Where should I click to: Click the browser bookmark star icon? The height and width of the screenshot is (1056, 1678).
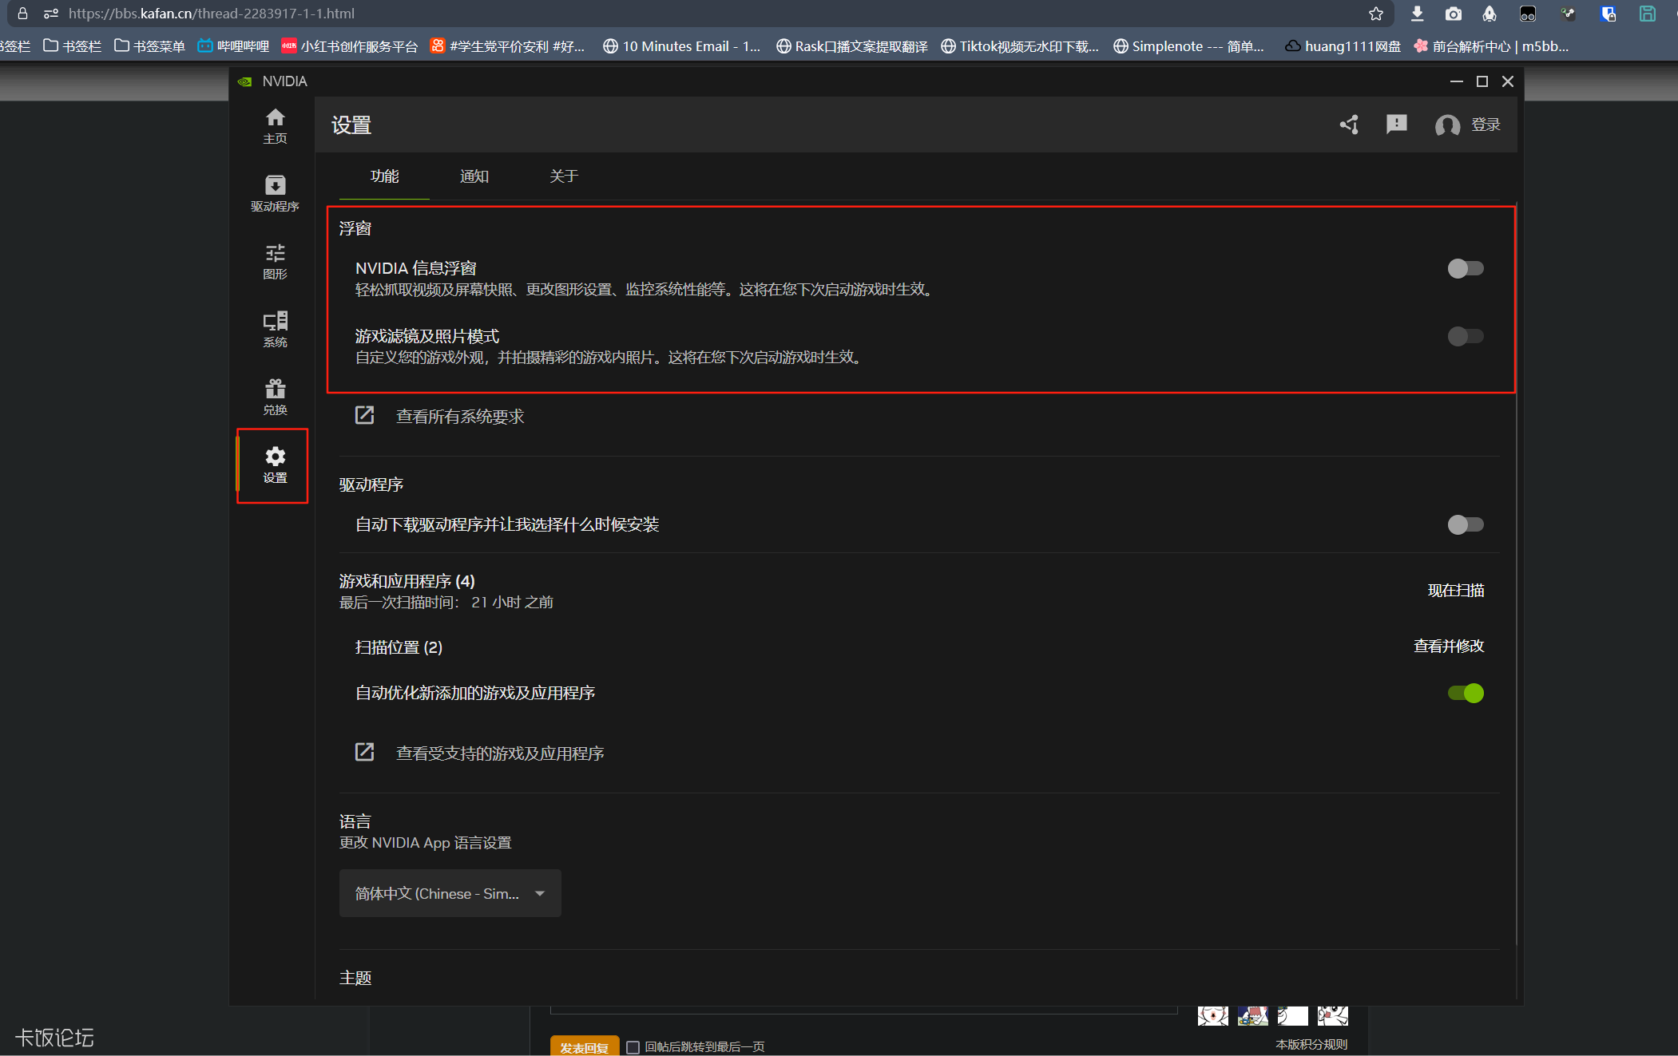tap(1375, 14)
